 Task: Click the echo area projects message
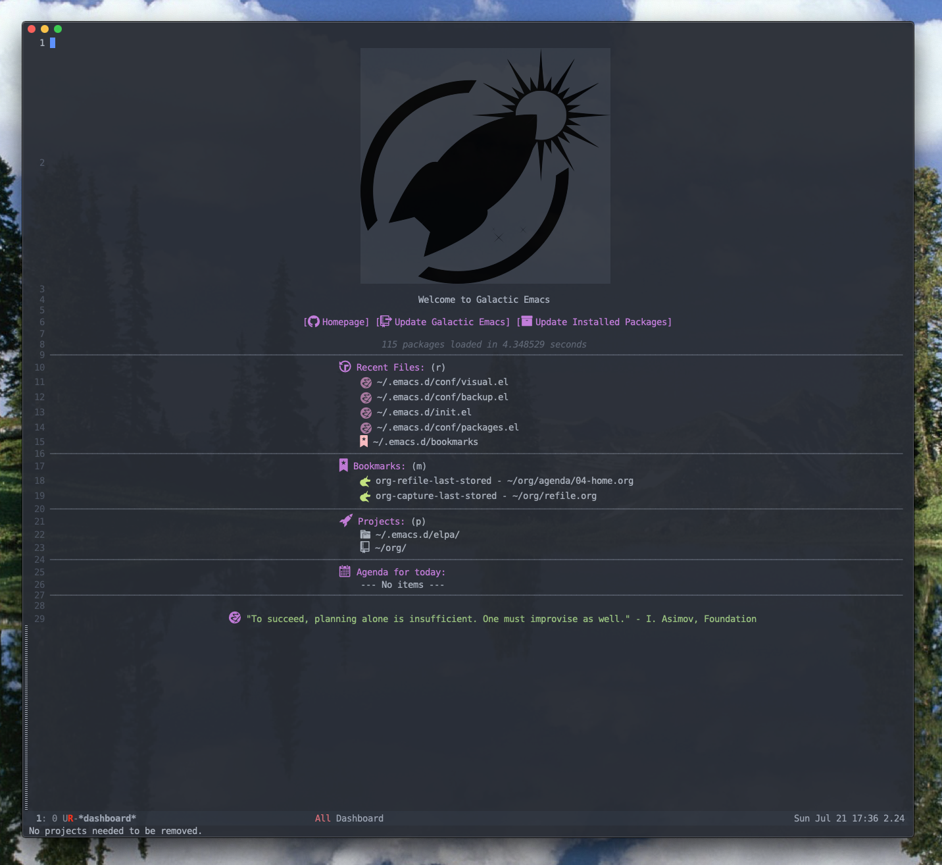coord(115,831)
